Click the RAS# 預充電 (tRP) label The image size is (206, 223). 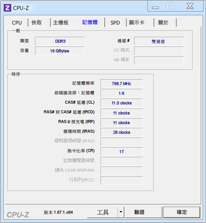76,122
